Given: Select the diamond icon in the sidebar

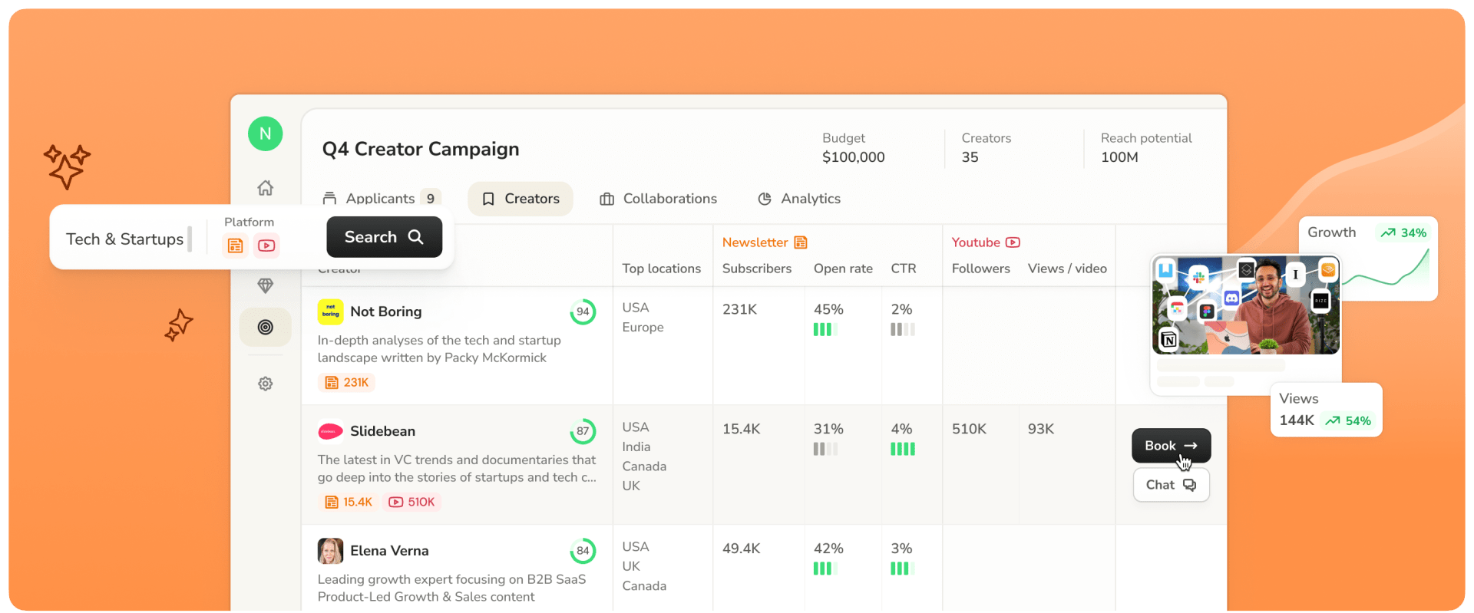Looking at the screenshot, I should click(x=266, y=285).
